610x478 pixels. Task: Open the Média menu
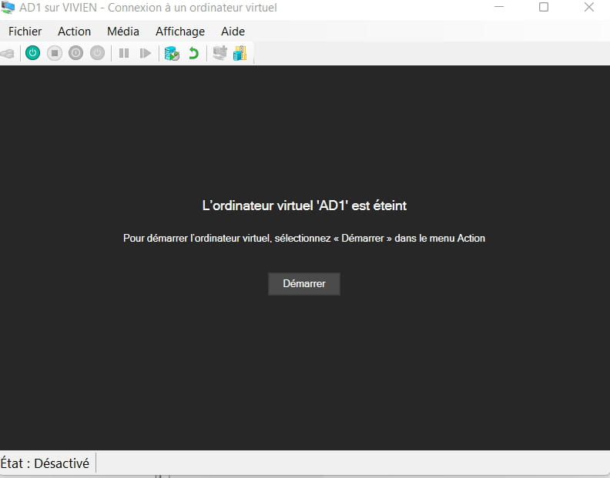123,32
